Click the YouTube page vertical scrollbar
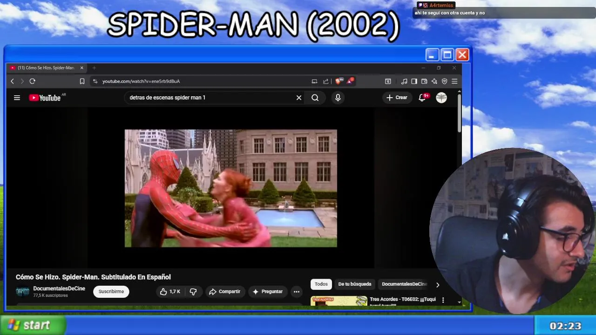The height and width of the screenshot is (335, 596). tap(459, 113)
